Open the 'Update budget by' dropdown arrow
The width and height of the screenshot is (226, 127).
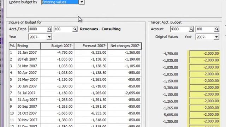click(82, 2)
